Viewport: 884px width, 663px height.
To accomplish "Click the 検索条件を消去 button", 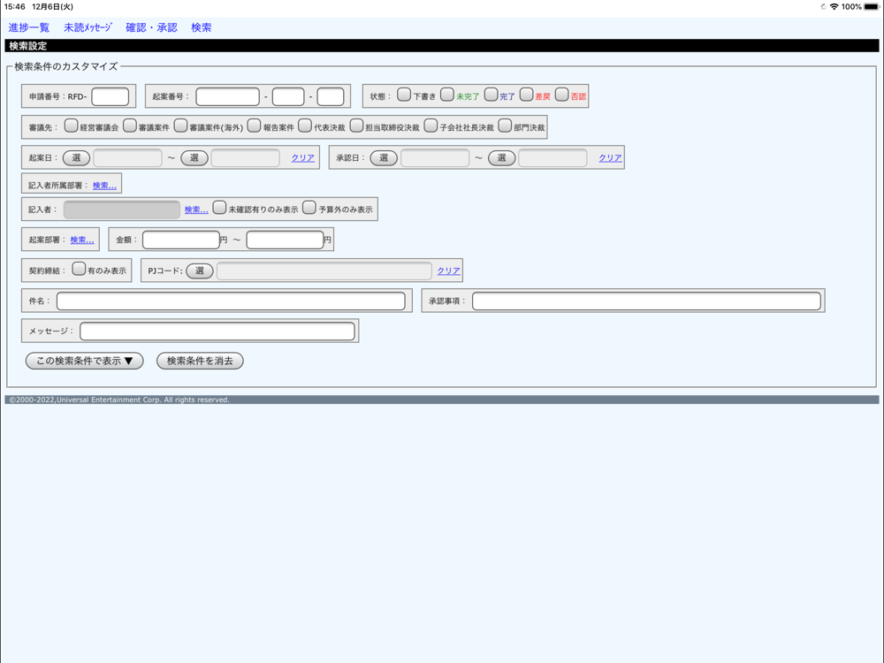I will point(200,361).
